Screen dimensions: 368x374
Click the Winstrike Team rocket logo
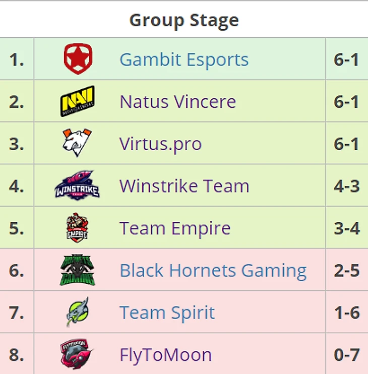tap(77, 185)
